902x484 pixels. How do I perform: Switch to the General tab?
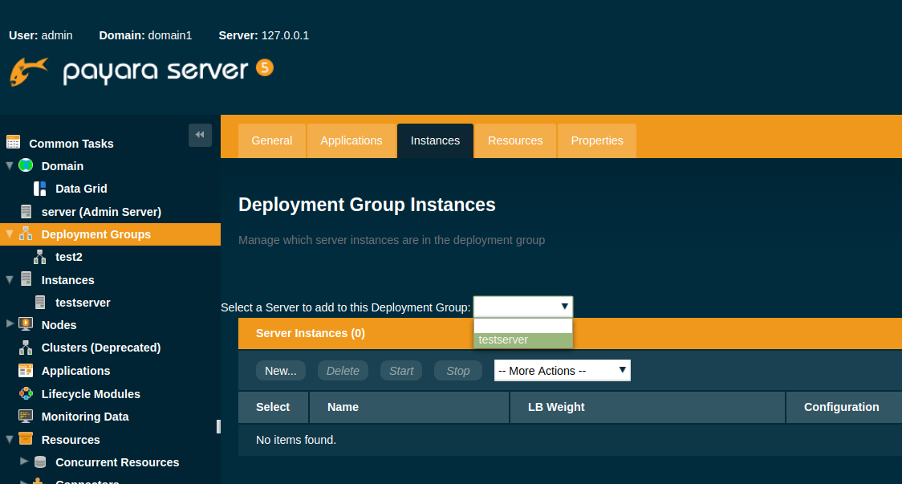click(271, 140)
